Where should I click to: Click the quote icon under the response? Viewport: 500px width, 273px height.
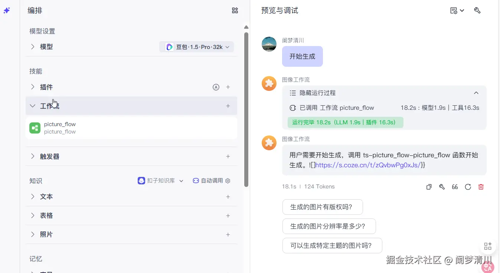455,187
